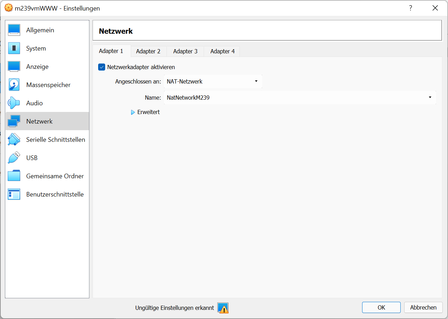Open the Angeschlossen an dropdown

[213, 81]
